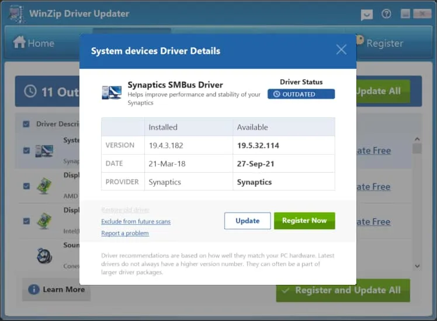This screenshot has height=321, width=437.
Task: Click the clock icon beside 11 Outdated
Action: tap(30, 91)
